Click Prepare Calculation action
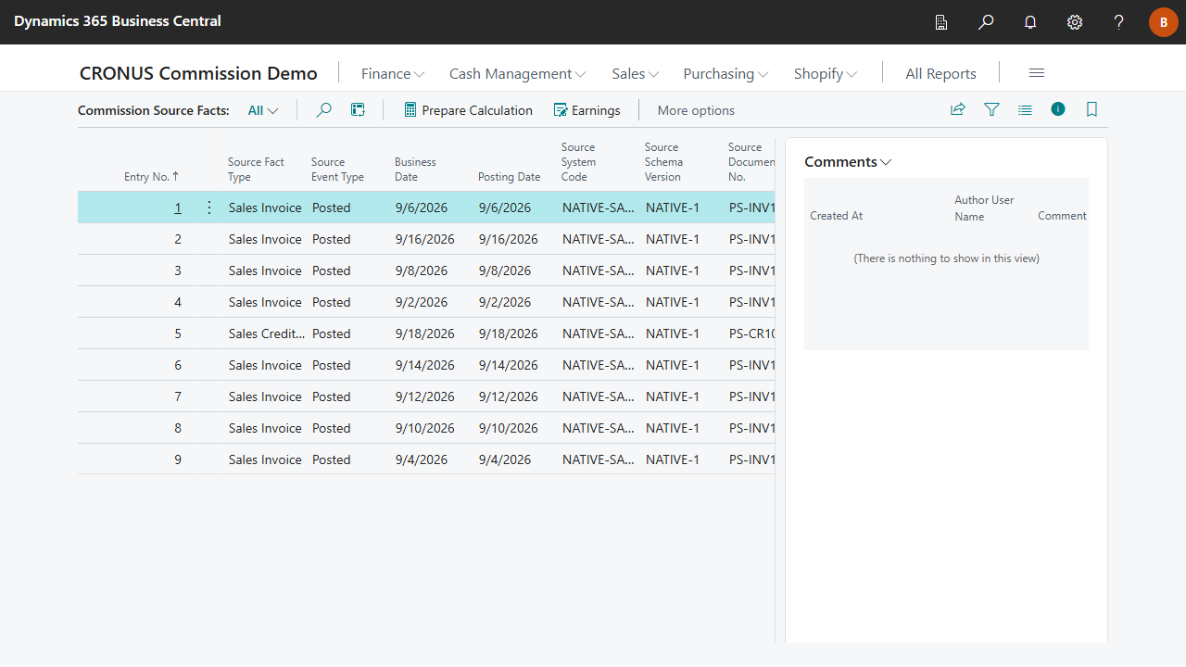Screen dimensions: 1186x667 pyautogui.click(x=468, y=110)
